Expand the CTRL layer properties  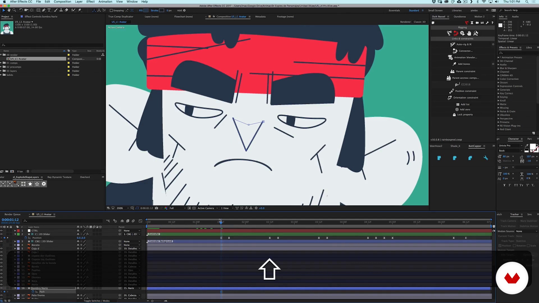coord(15,231)
